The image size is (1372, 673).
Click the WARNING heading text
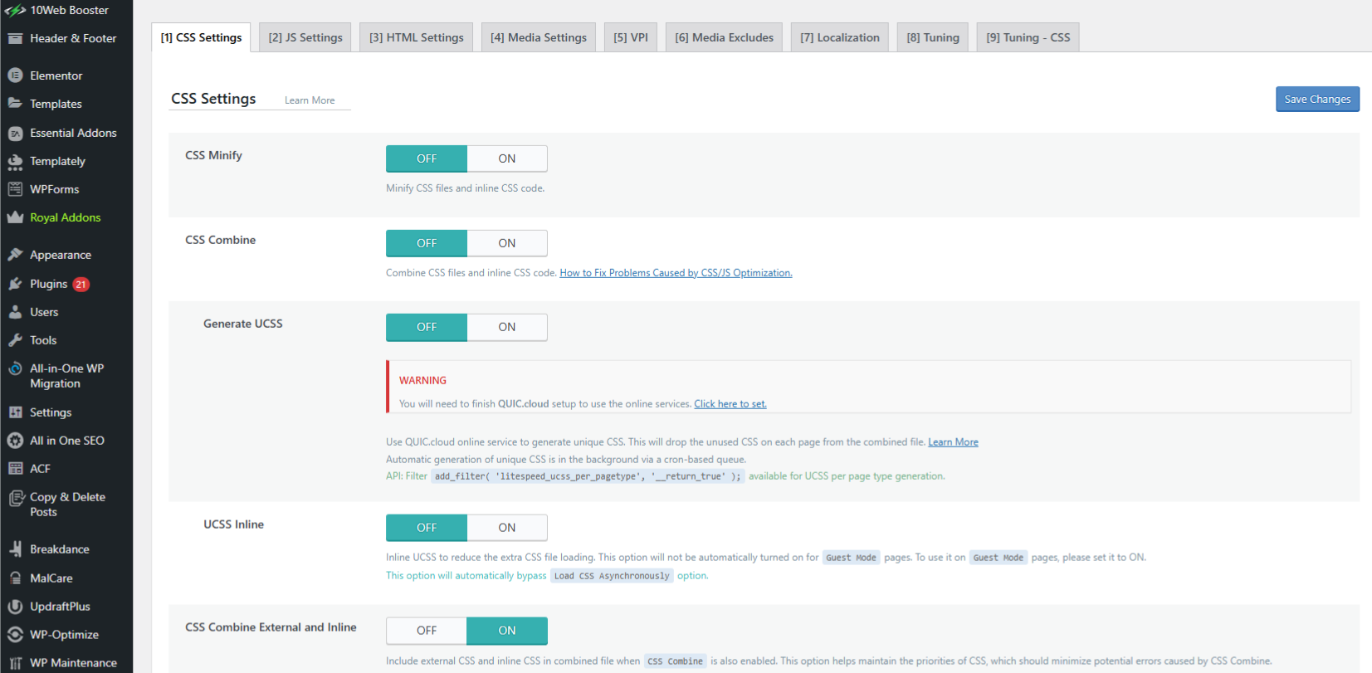click(422, 380)
